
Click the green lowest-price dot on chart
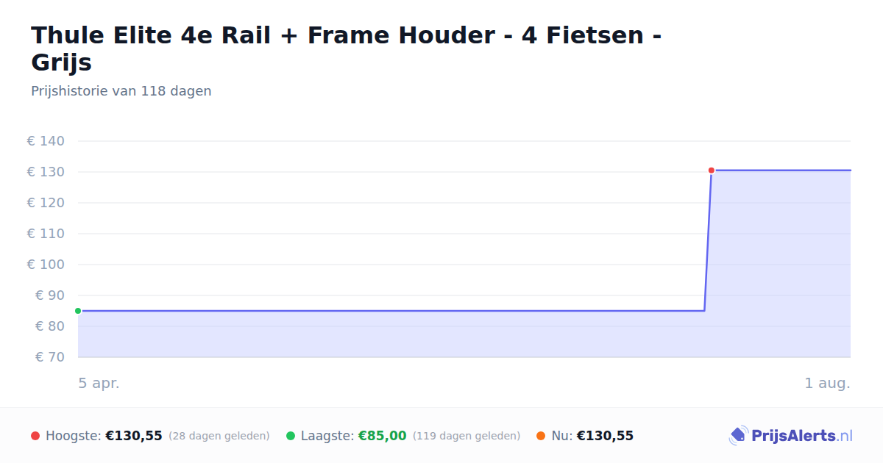pyautogui.click(x=78, y=311)
